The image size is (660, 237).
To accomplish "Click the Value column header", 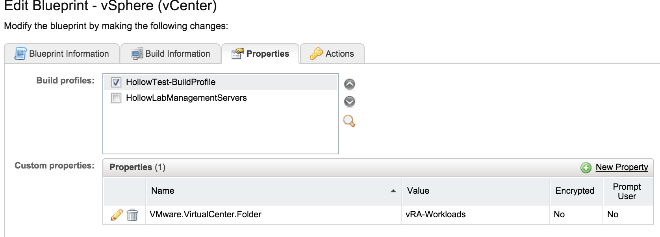I will point(418,191).
